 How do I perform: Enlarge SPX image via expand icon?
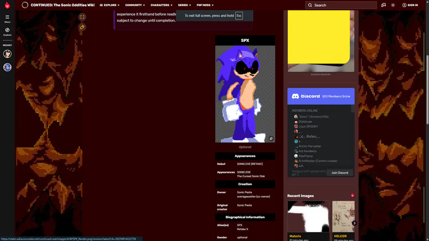coord(271,139)
